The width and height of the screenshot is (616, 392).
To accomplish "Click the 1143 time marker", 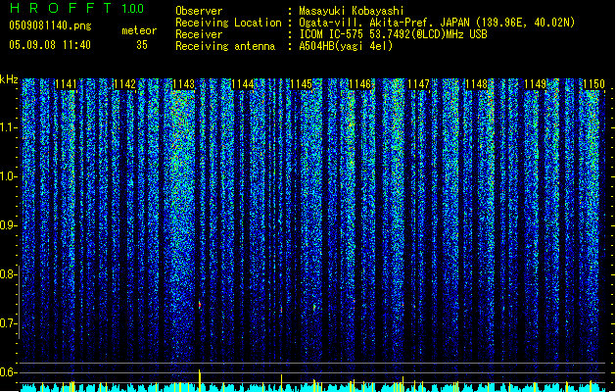I will 183,84.
